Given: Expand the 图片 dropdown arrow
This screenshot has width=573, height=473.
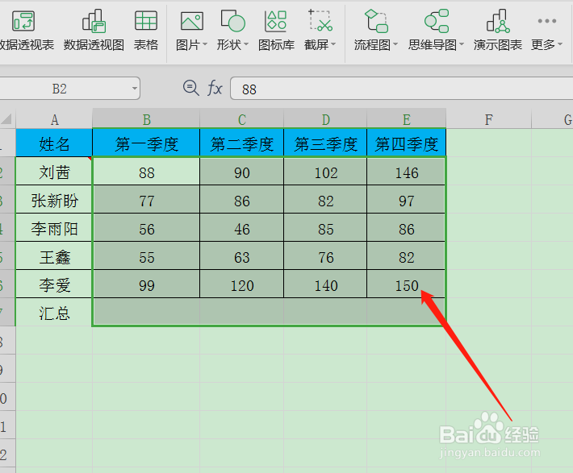Looking at the screenshot, I should (x=205, y=44).
